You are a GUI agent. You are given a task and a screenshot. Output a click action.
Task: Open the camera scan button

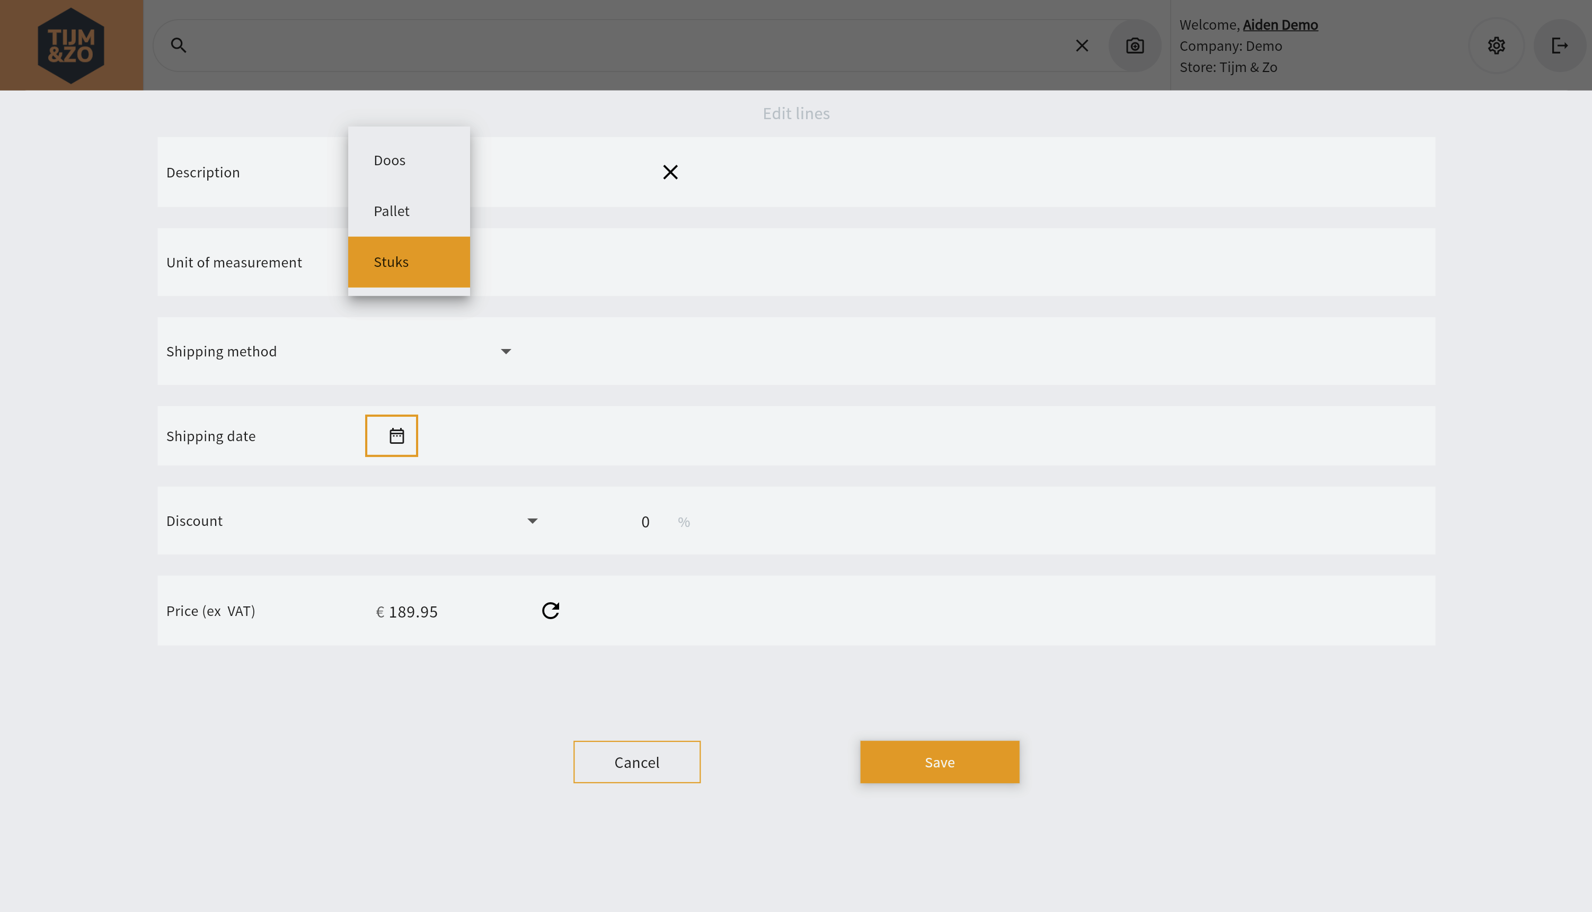1135,46
